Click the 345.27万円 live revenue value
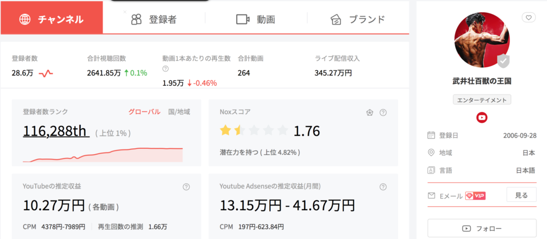547x239 pixels. (x=333, y=73)
